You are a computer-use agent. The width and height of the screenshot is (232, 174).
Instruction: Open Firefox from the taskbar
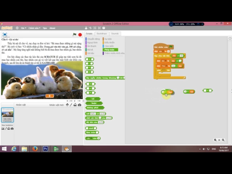pos(35,149)
